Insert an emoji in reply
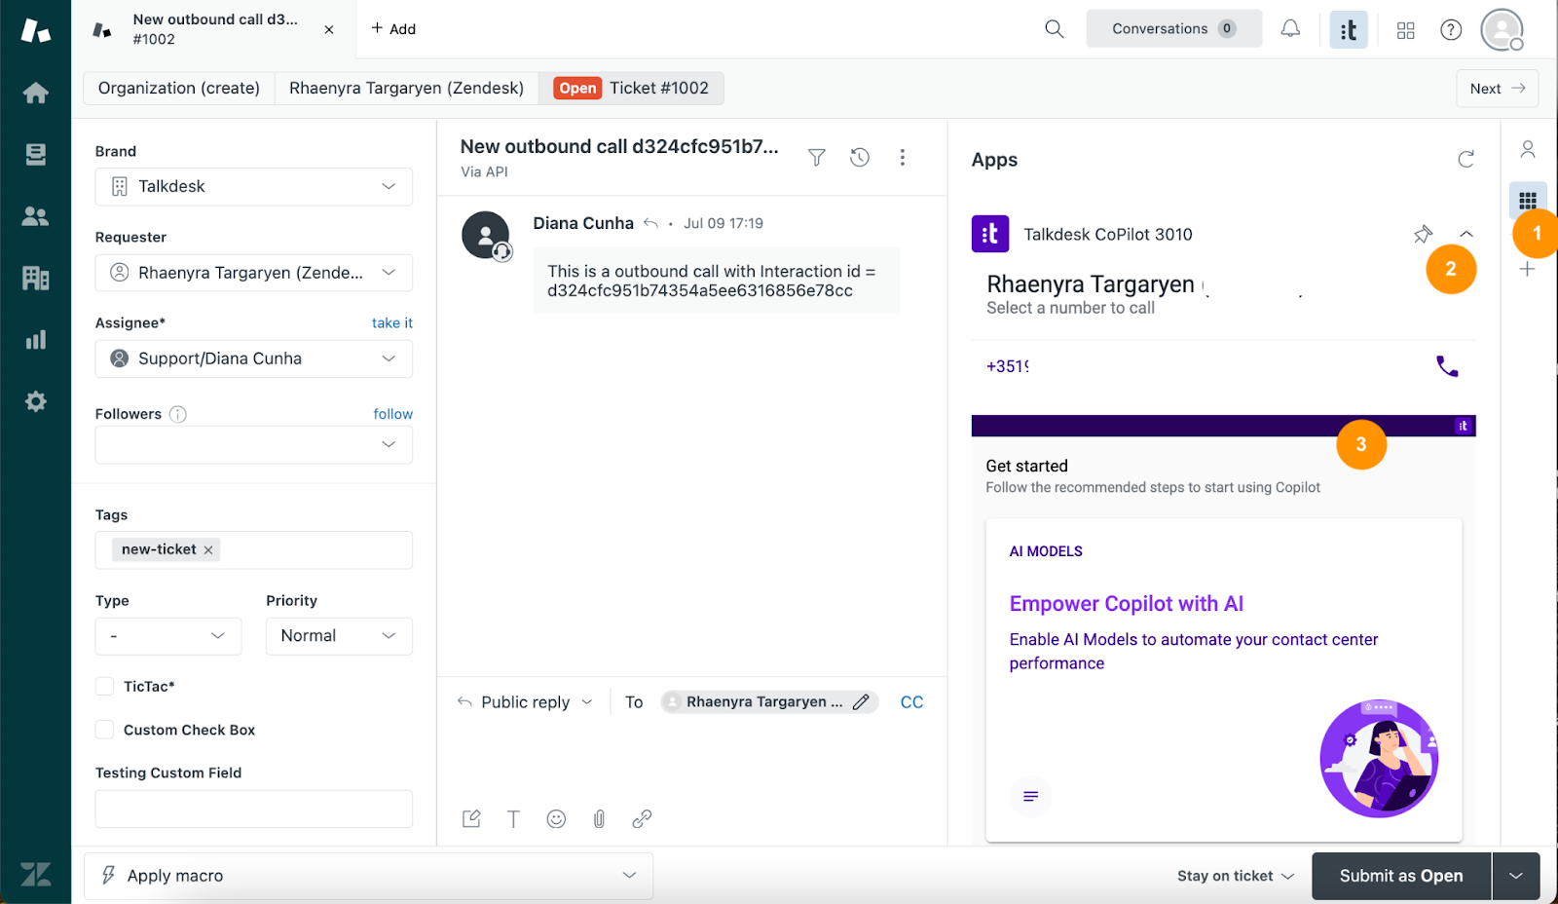 pos(556,819)
